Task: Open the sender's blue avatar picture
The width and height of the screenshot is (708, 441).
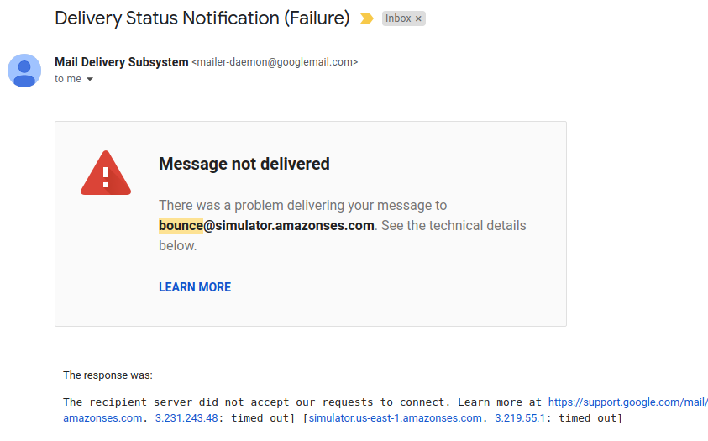Action: pos(24,71)
